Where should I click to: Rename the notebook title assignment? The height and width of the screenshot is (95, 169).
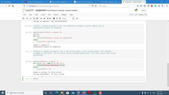(x=41, y=10)
